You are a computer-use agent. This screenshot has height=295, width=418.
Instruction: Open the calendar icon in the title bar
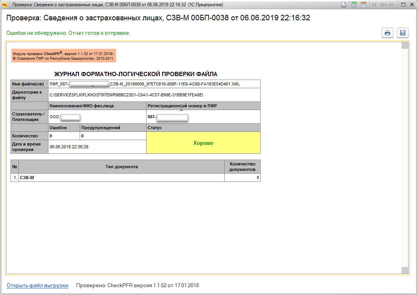click(363, 5)
